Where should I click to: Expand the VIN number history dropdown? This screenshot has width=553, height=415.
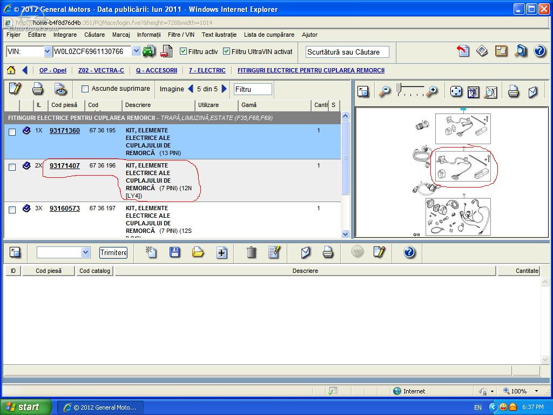[136, 51]
